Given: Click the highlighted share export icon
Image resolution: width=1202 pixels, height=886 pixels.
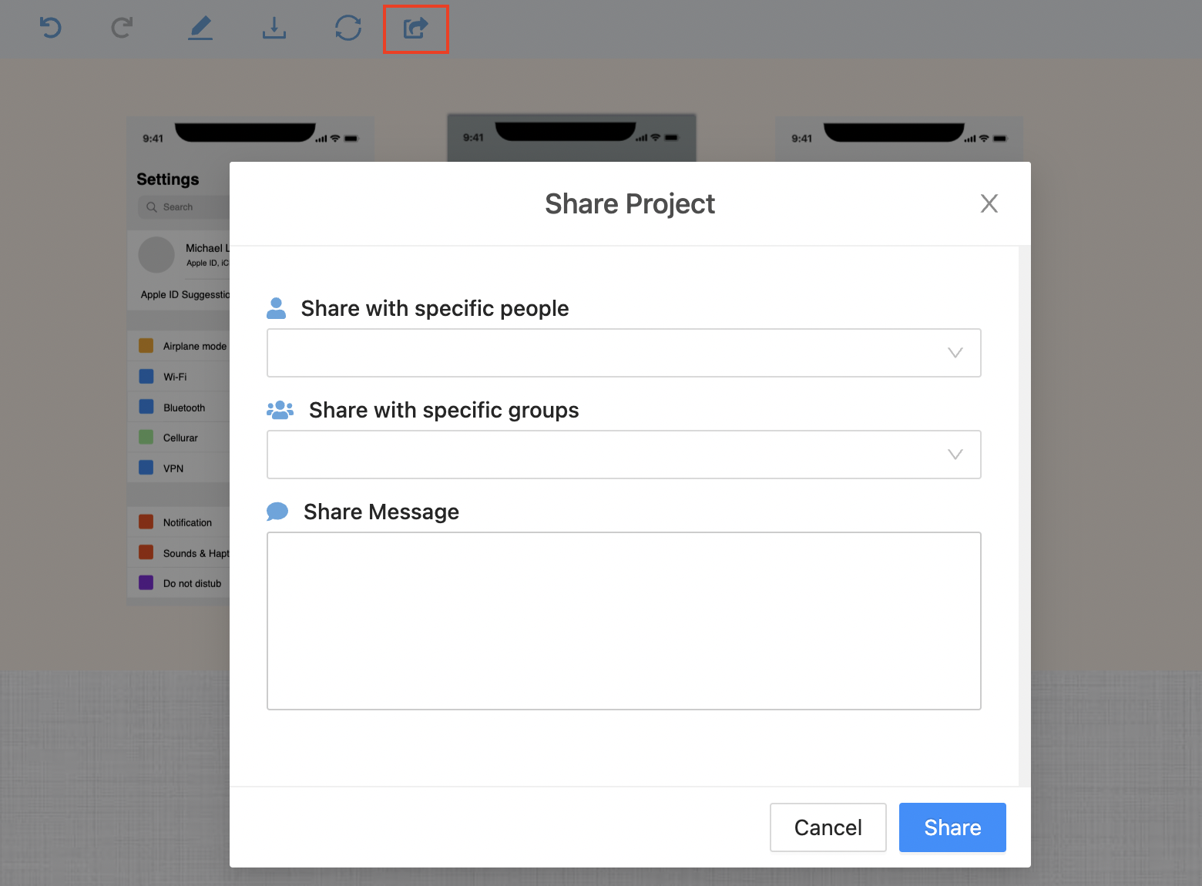Looking at the screenshot, I should [416, 29].
